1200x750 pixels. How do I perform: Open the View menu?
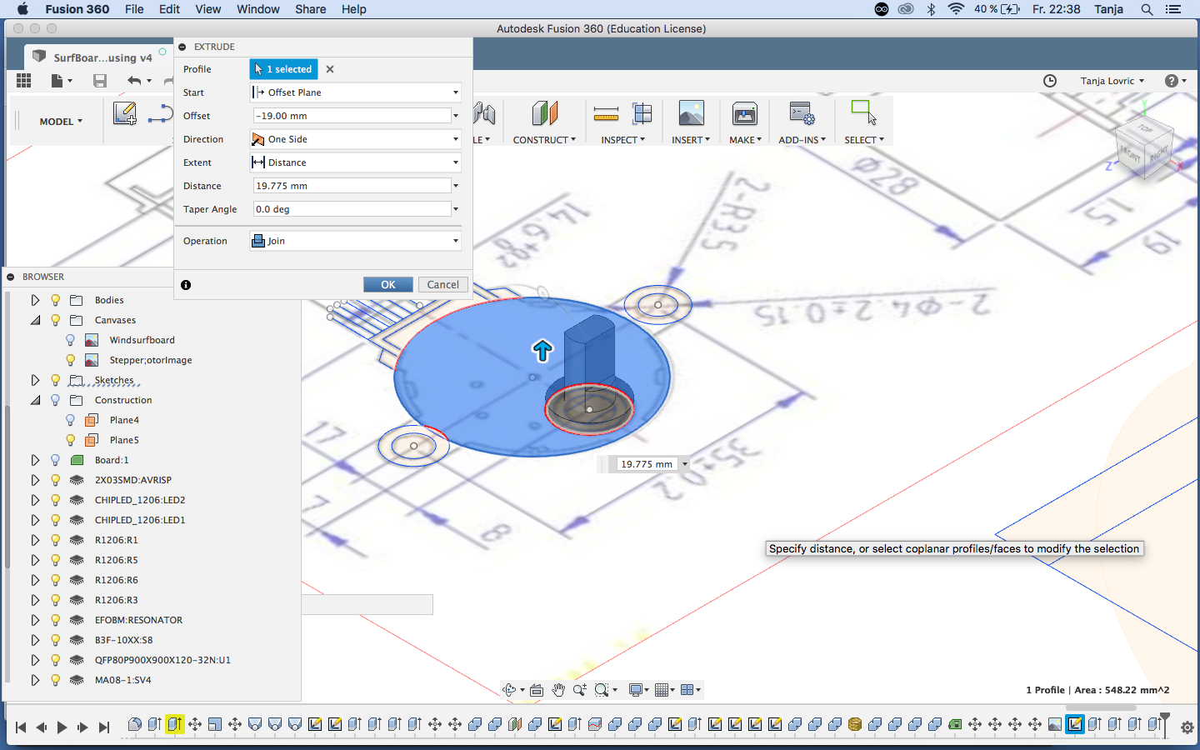[x=207, y=9]
